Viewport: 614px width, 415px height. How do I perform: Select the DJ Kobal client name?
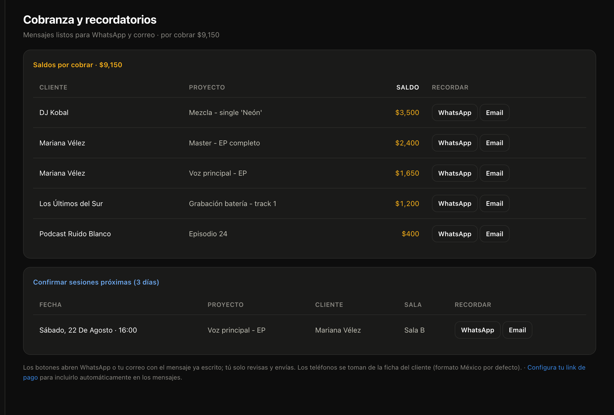[54, 113]
